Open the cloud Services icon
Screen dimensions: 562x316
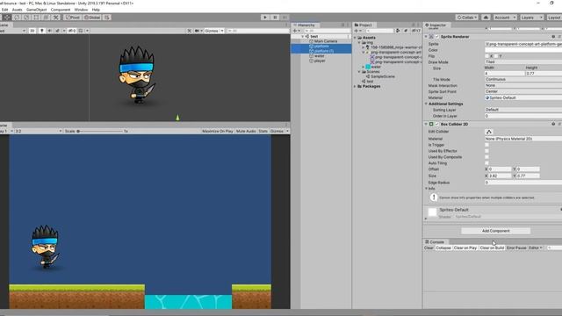pos(486,18)
